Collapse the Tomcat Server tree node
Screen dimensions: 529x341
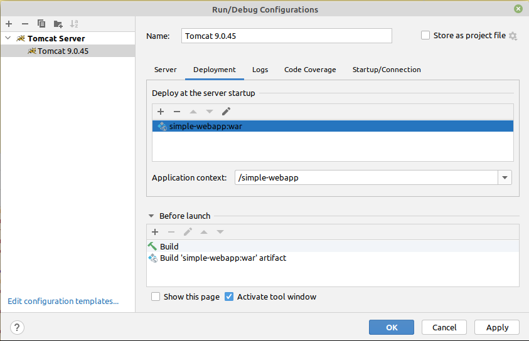click(x=8, y=38)
